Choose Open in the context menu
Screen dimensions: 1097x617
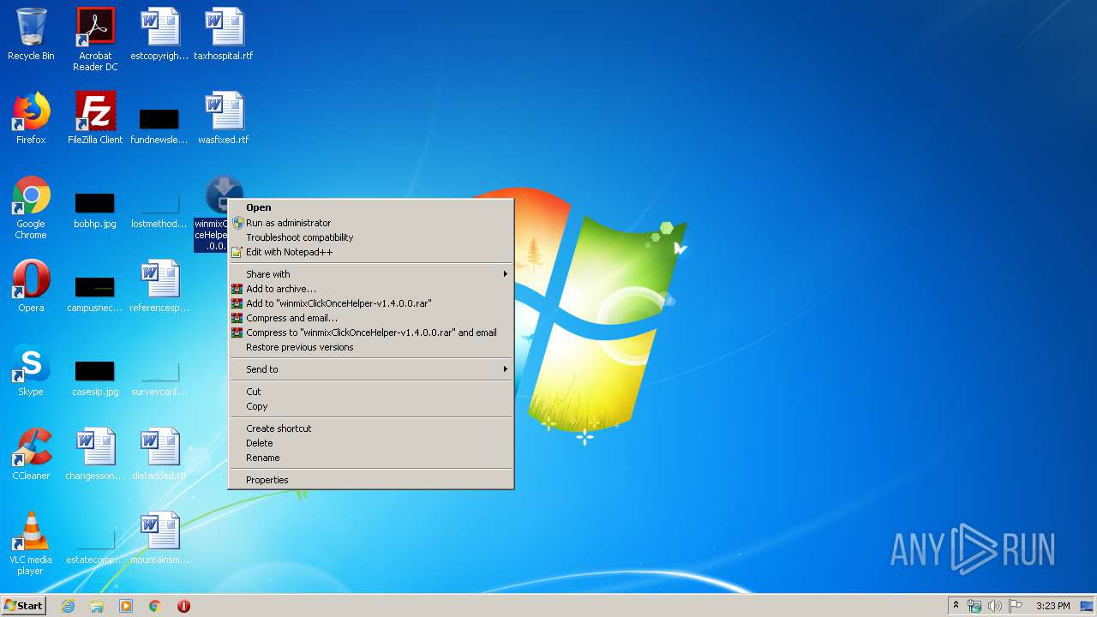click(371, 207)
